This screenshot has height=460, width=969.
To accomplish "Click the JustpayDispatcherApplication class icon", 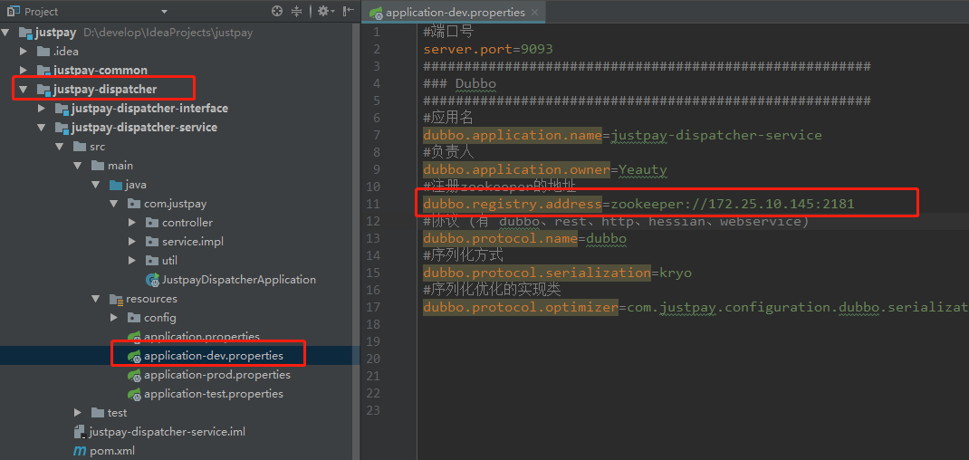I will coord(152,280).
